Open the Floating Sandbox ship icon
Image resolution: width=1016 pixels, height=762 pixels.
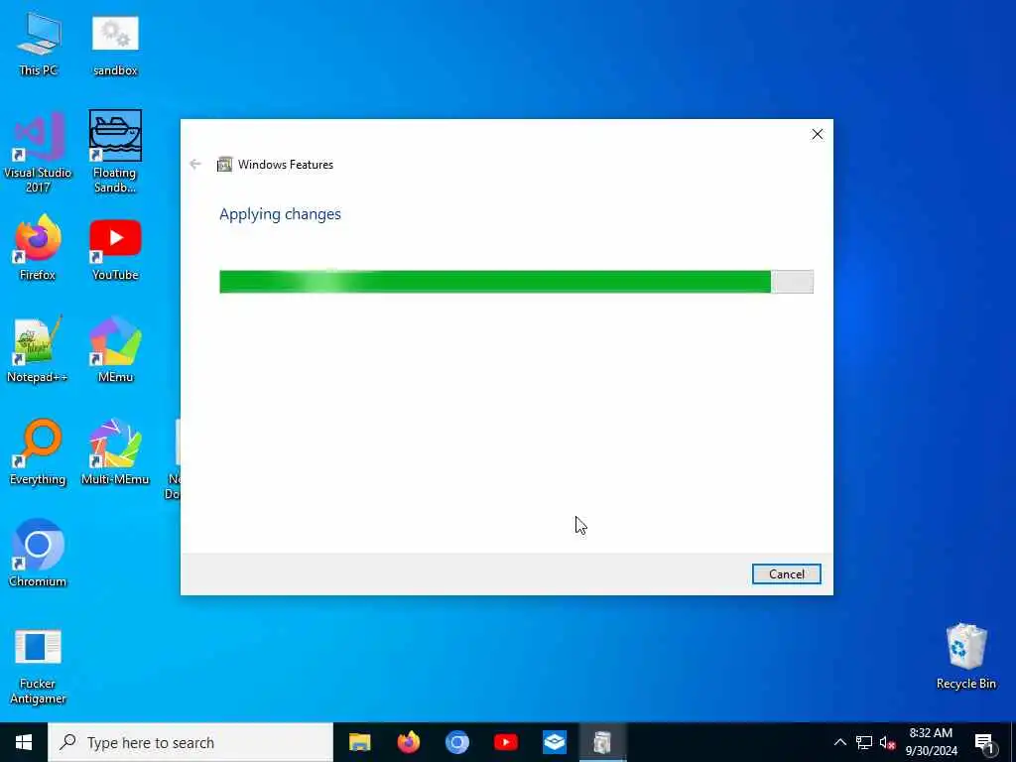tap(115, 151)
